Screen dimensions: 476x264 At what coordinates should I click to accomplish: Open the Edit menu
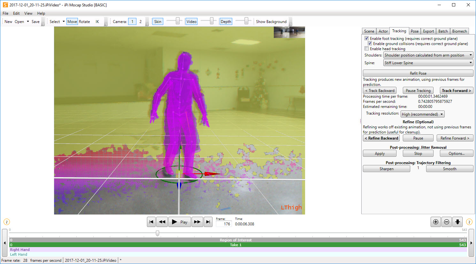(x=16, y=13)
